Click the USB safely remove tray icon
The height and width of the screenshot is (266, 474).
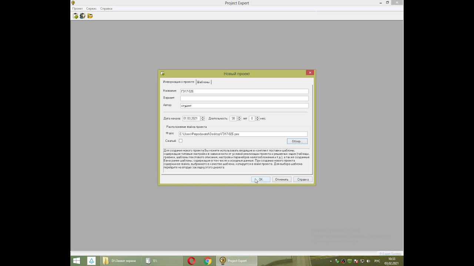[x=337, y=261]
